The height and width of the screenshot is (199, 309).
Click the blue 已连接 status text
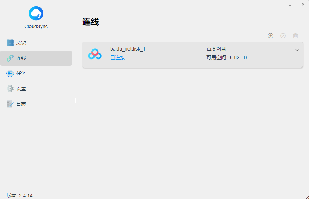117,57
